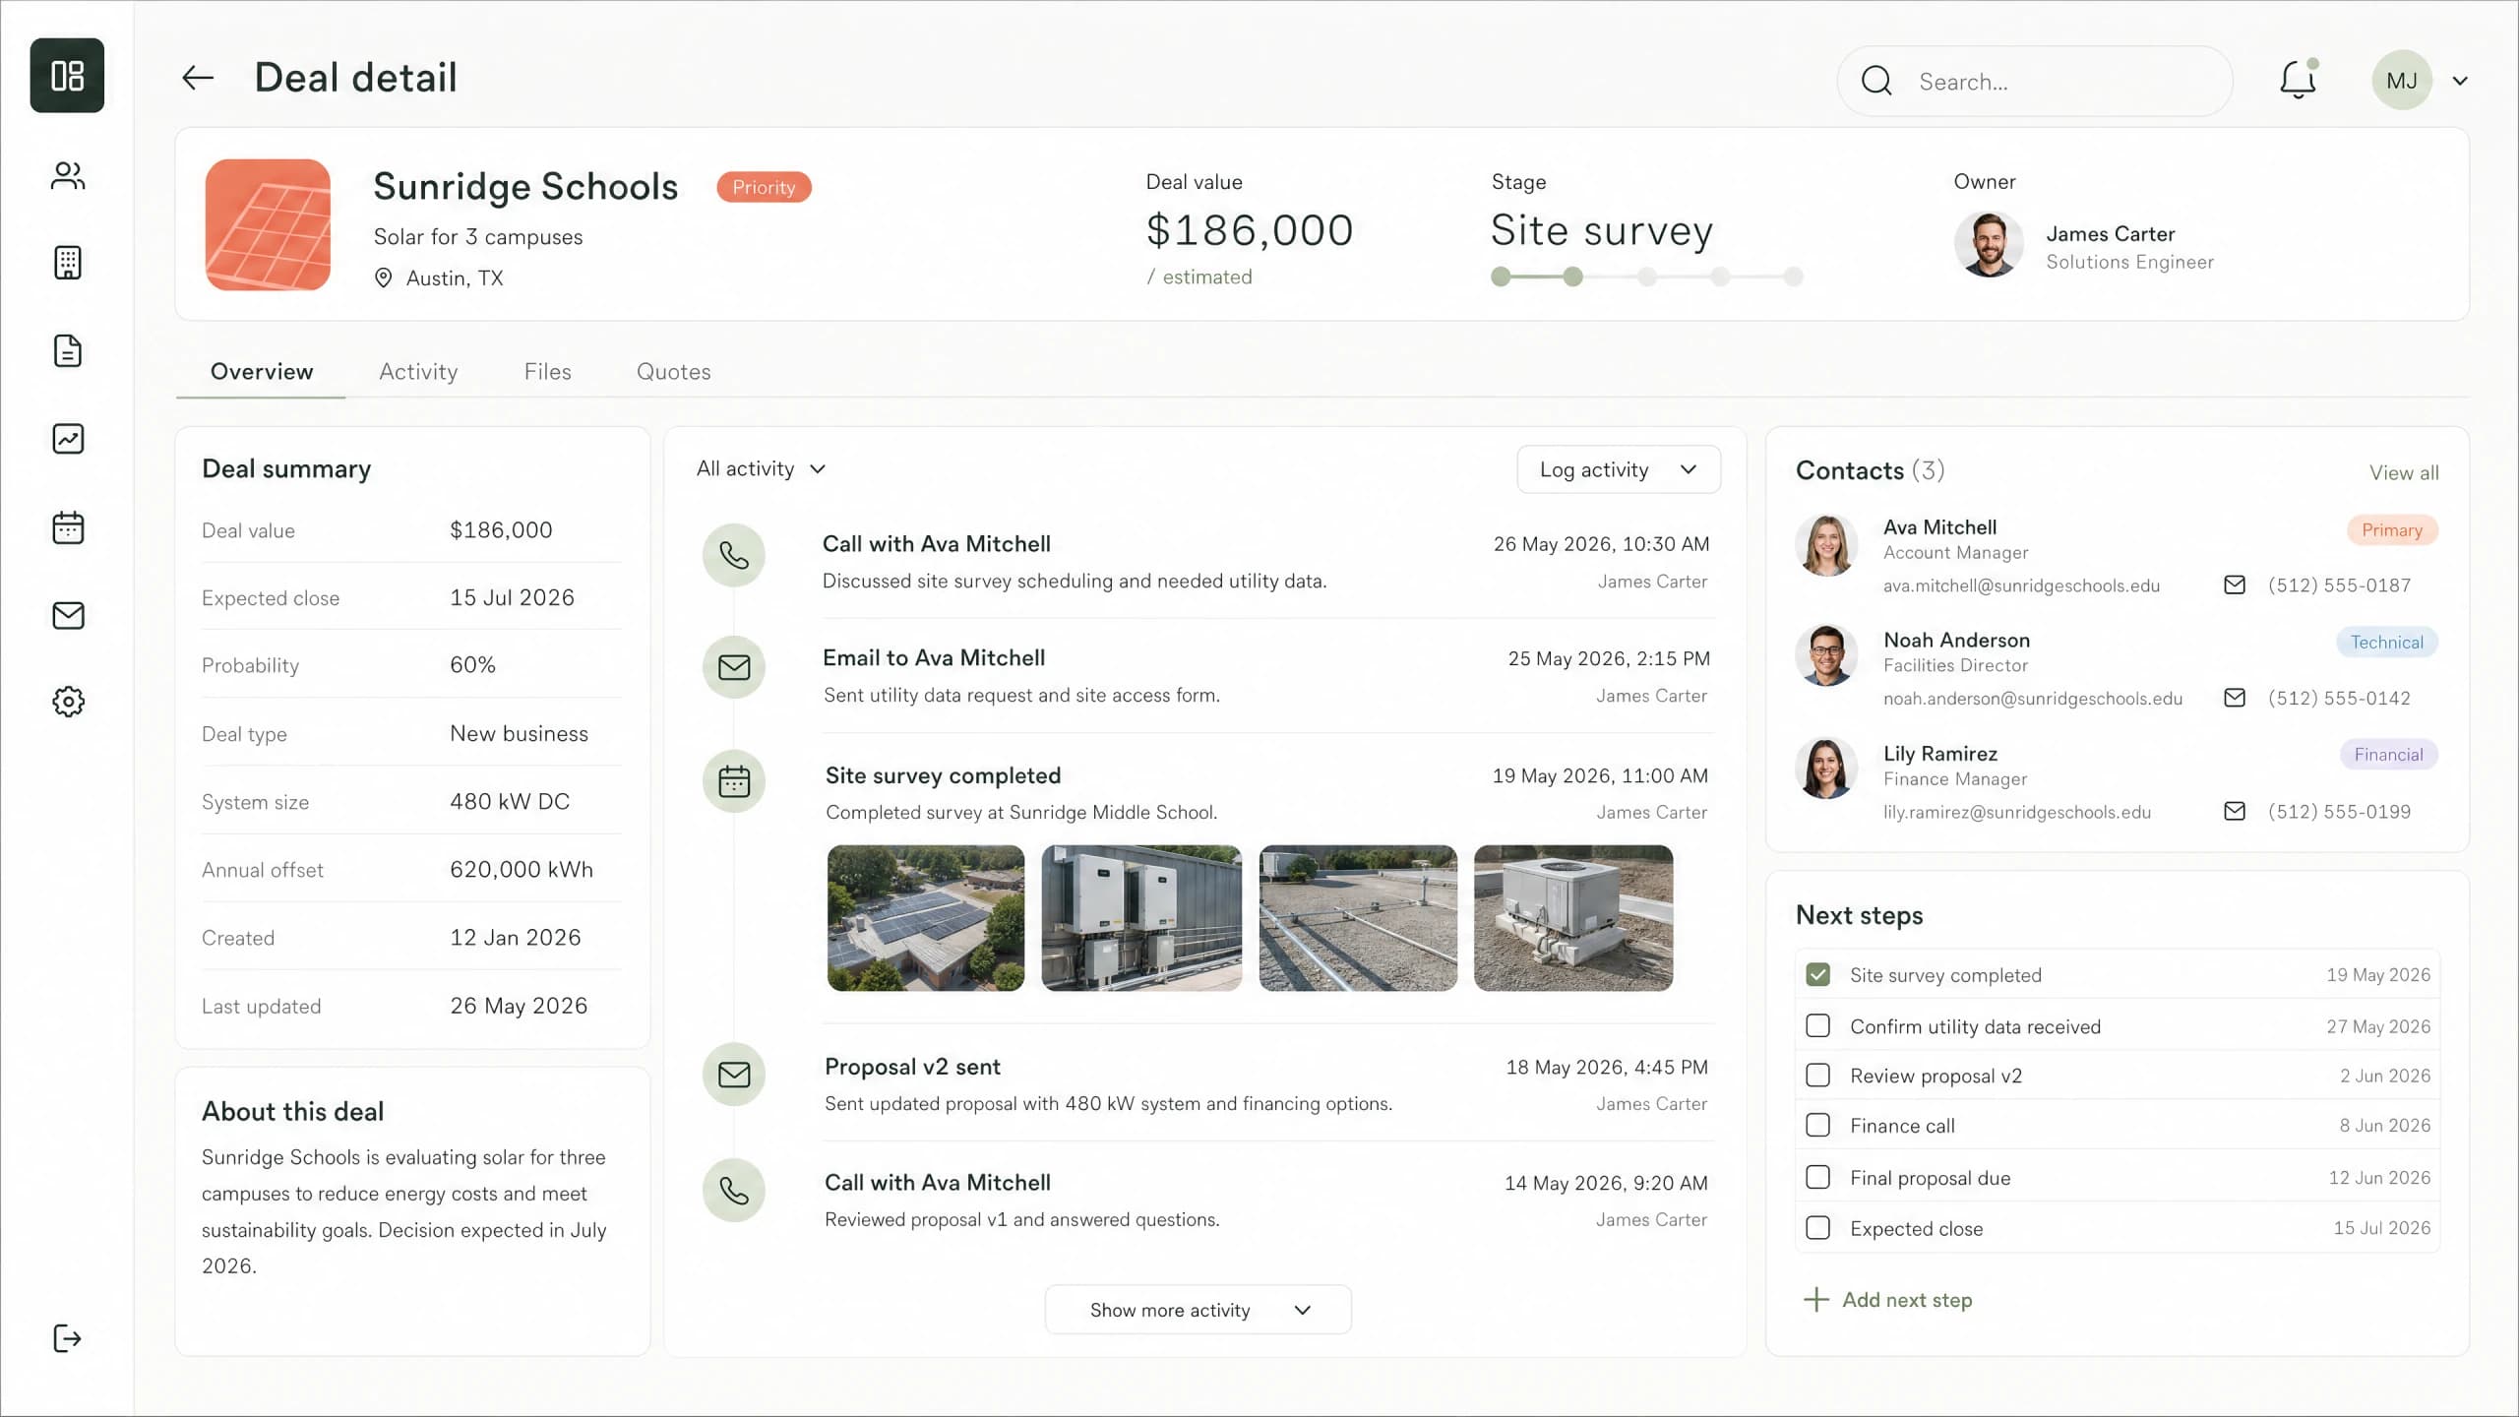
Task: Open the calendar icon in sidebar
Action: pos(68,527)
